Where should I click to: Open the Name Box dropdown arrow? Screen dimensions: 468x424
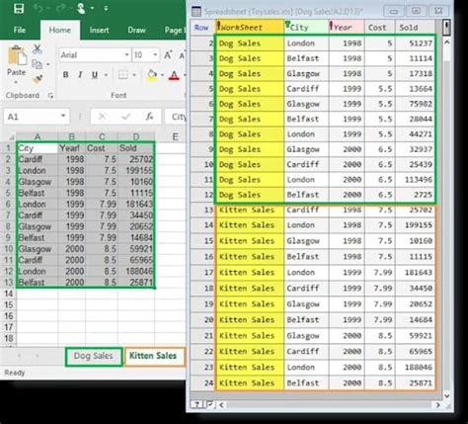coord(63,117)
